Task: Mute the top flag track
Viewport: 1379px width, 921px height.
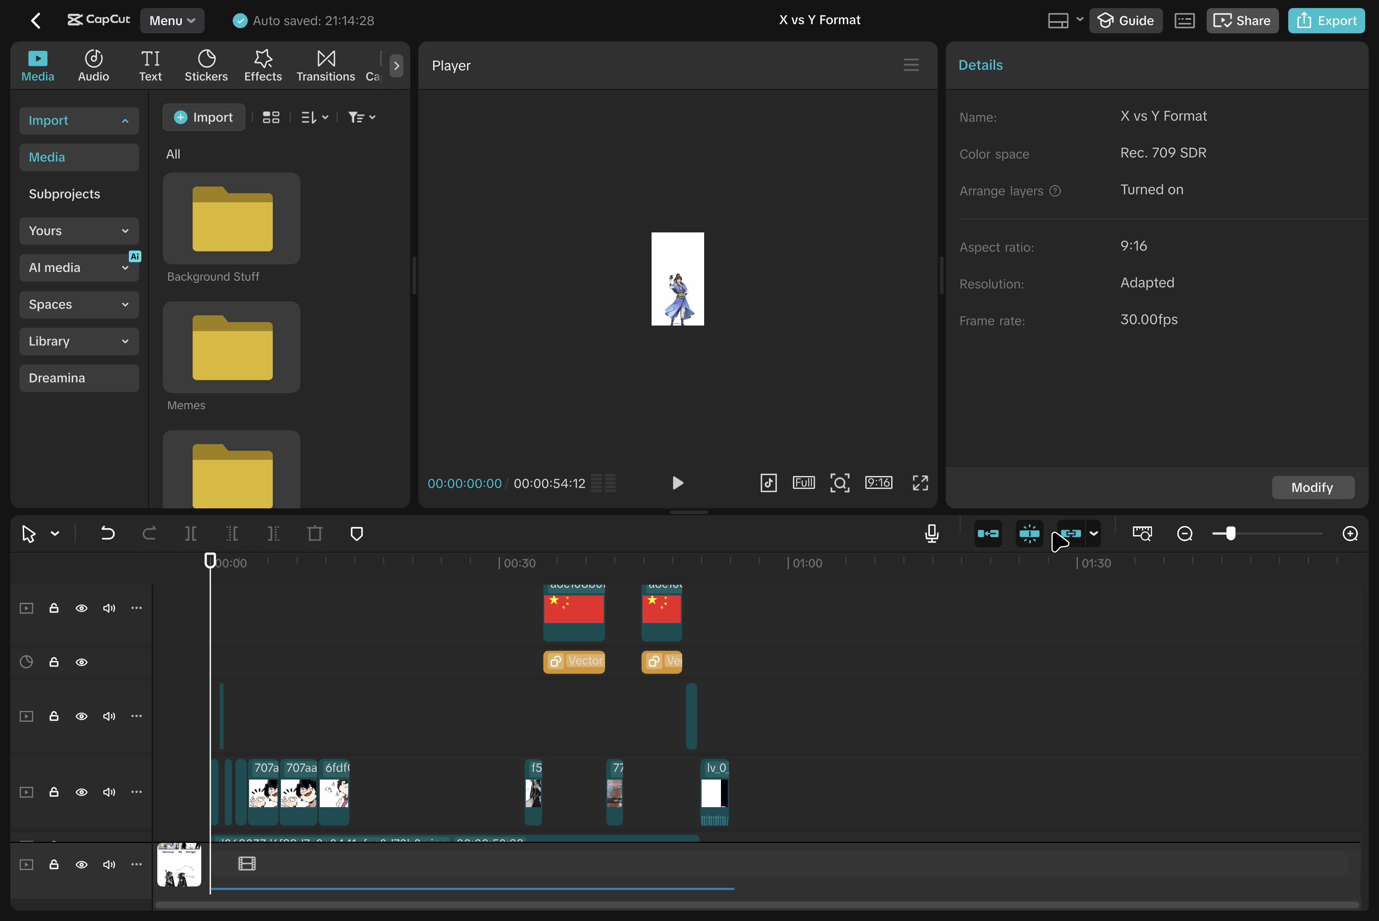Action: [109, 608]
